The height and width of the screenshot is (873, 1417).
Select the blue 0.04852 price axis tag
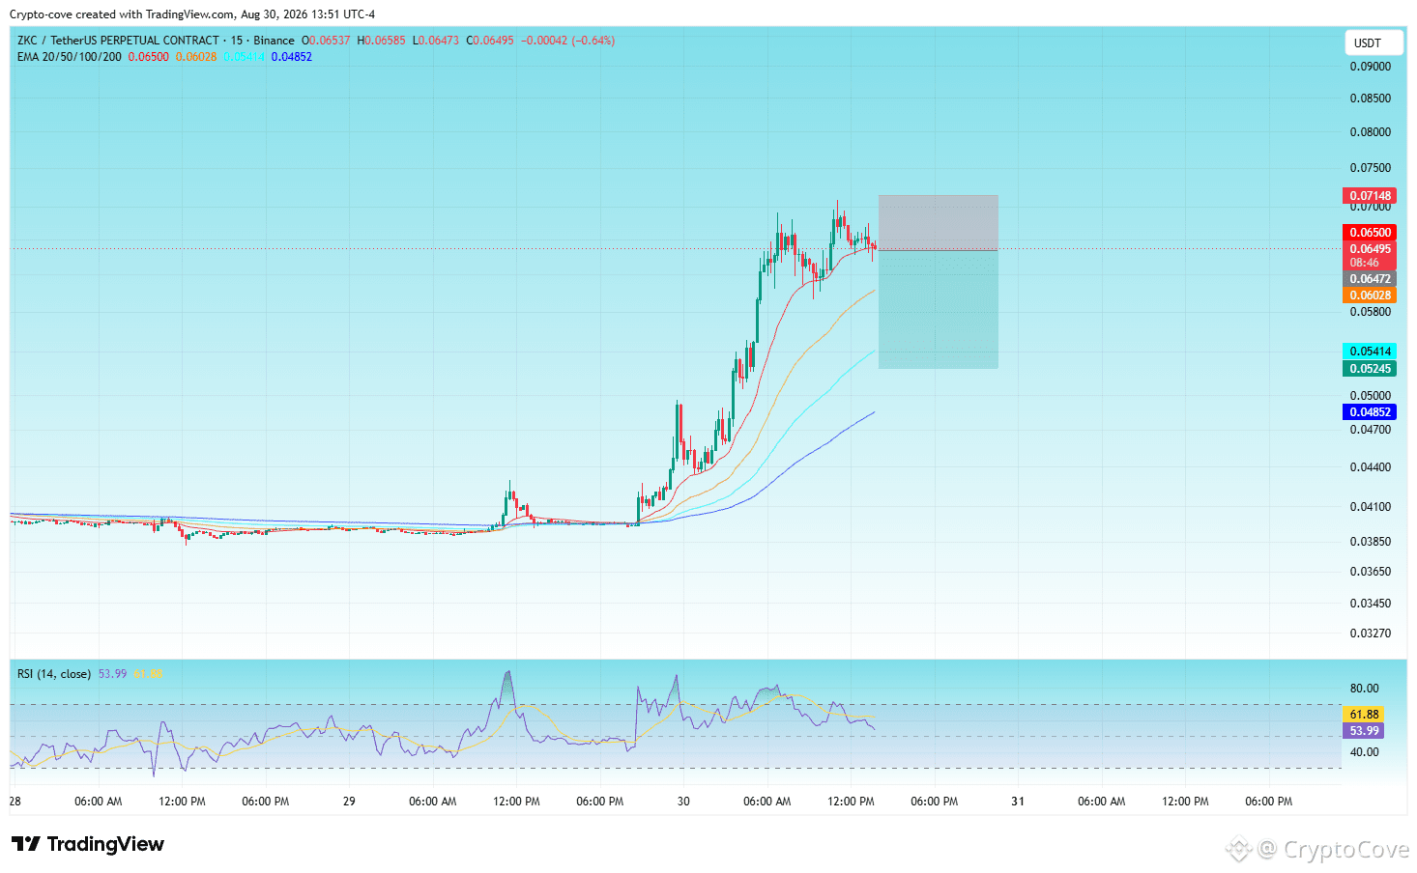pos(1370,412)
